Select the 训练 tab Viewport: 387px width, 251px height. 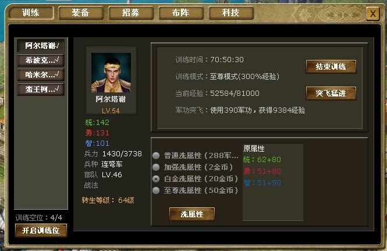click(31, 13)
